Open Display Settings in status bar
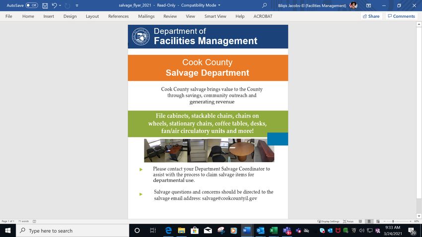 pos(328,222)
